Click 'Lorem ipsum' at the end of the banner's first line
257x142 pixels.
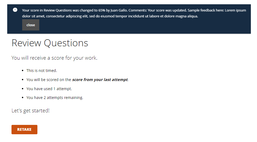(x=235, y=10)
